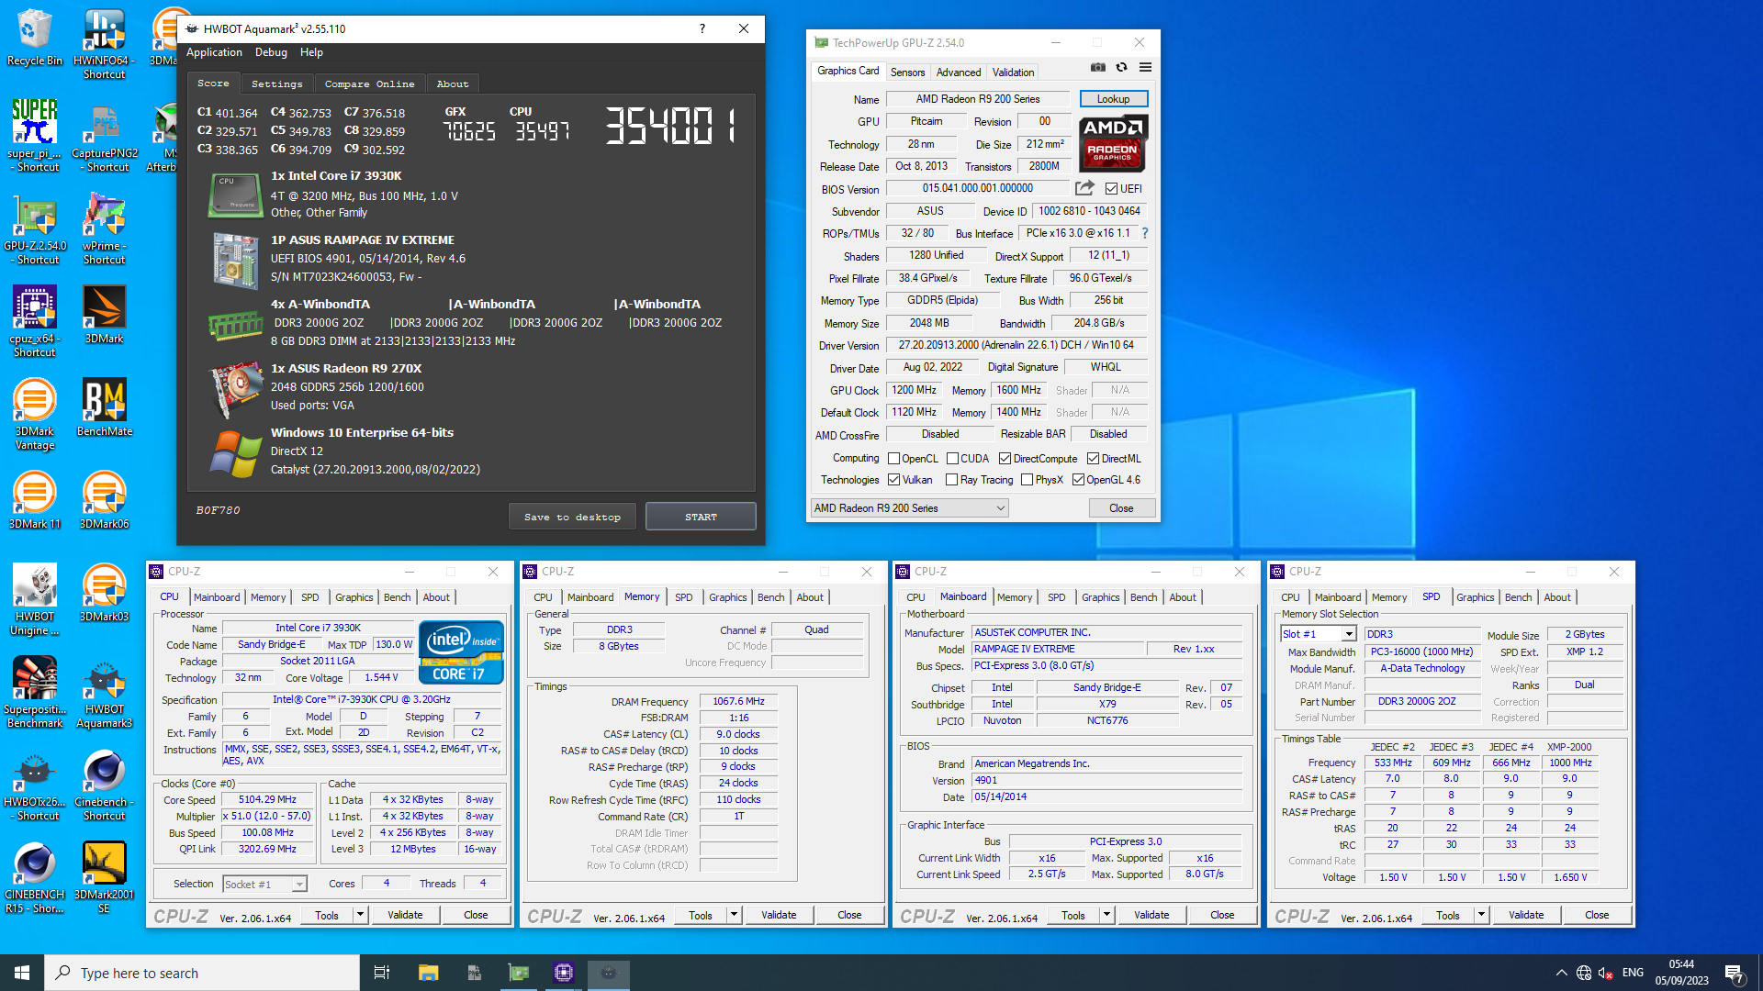Toggle the UEFI checkbox in GPU-Z
The image size is (1763, 991).
(x=1111, y=189)
